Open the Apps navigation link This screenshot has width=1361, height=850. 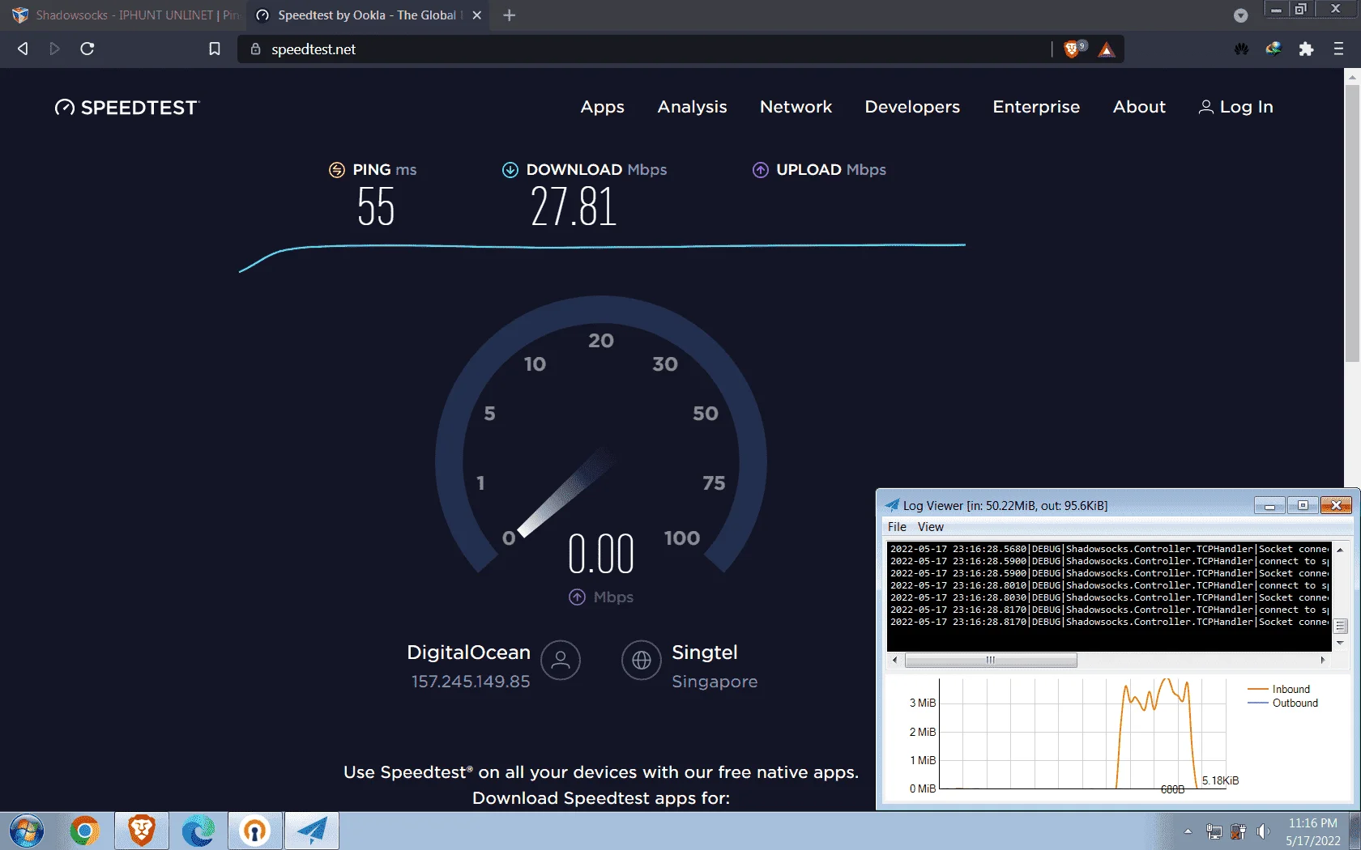603,107
